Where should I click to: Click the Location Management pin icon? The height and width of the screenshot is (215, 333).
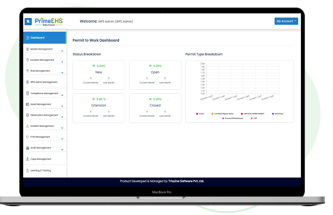coord(27,60)
